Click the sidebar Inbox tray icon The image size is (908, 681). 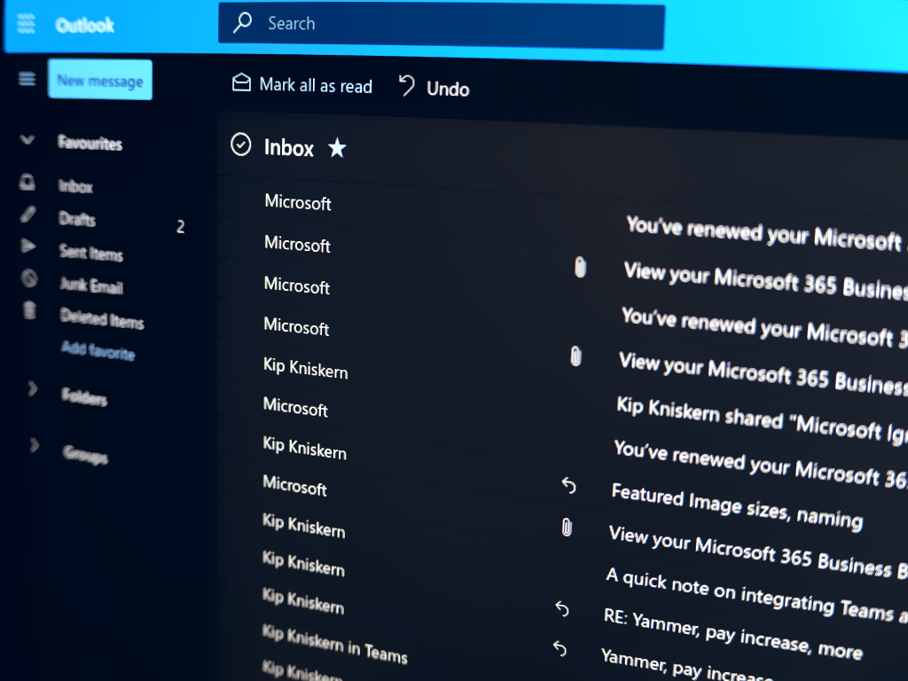point(27,182)
